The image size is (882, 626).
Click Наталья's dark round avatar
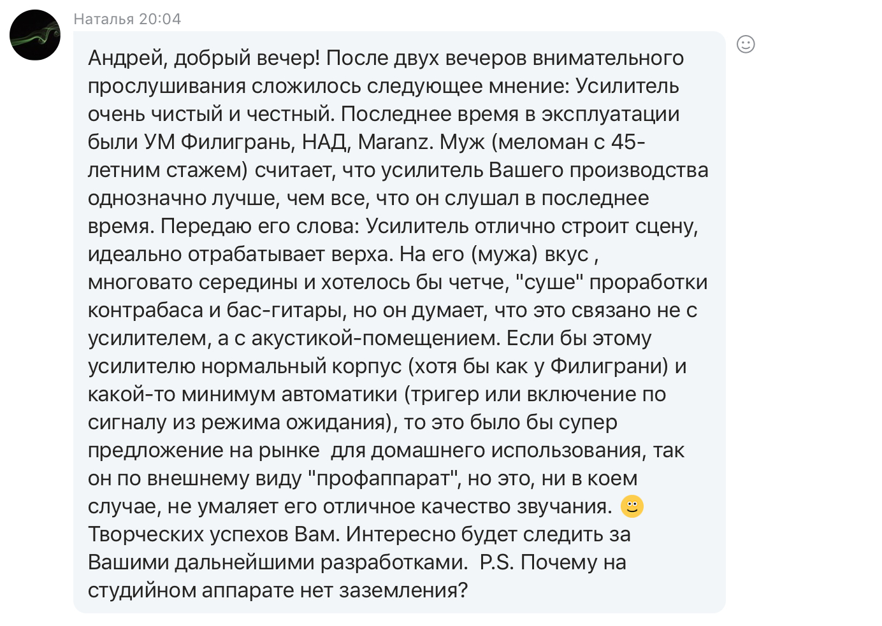(x=35, y=35)
